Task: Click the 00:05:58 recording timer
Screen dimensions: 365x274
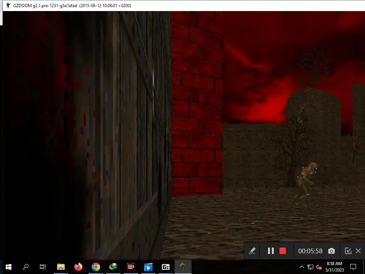Action: tap(310, 251)
